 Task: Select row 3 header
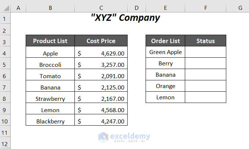pos(6,42)
